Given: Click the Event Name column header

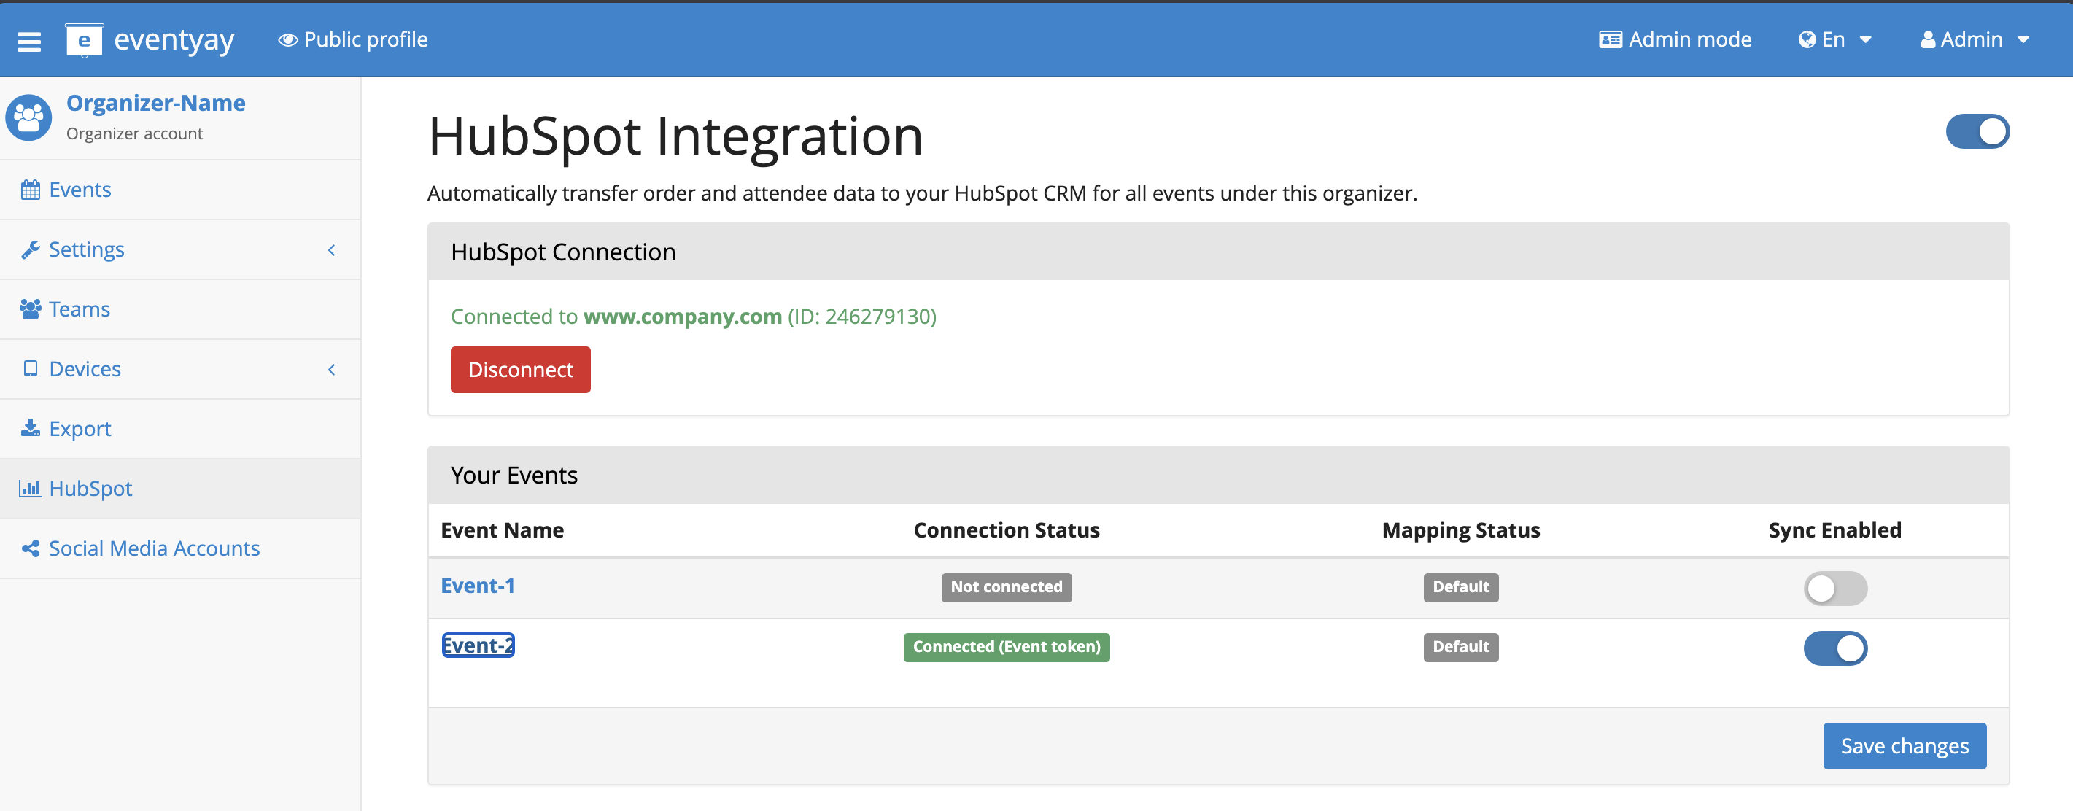Looking at the screenshot, I should [502, 530].
